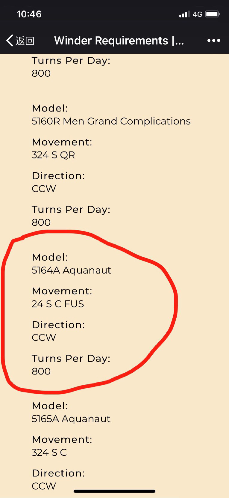Tap the back chevron arrow
The height and width of the screenshot is (498, 229).
(x=10, y=40)
